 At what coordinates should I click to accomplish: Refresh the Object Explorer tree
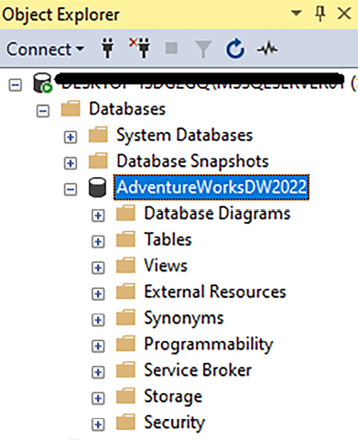(x=234, y=49)
